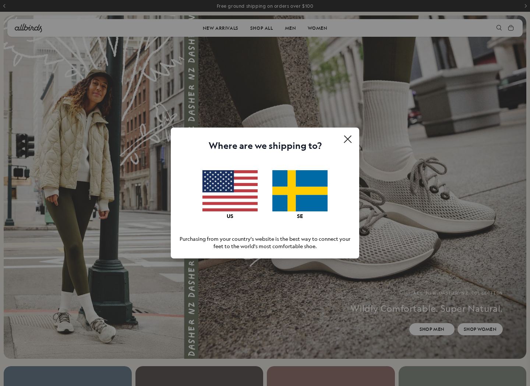Open the New Arrivals menu
Image resolution: width=530 pixels, height=386 pixels.
220,28
